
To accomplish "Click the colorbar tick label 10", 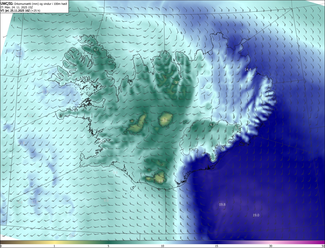I will [x=162, y=246].
